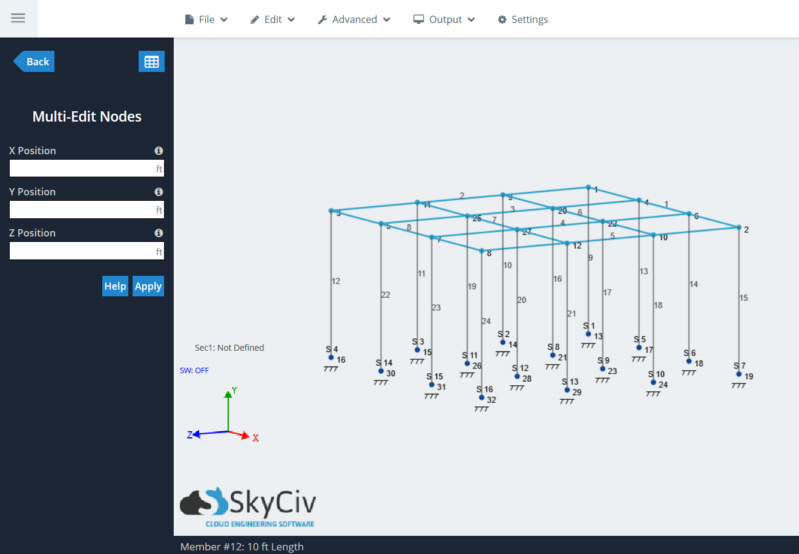Click the Member #12 length status text

tap(242, 547)
